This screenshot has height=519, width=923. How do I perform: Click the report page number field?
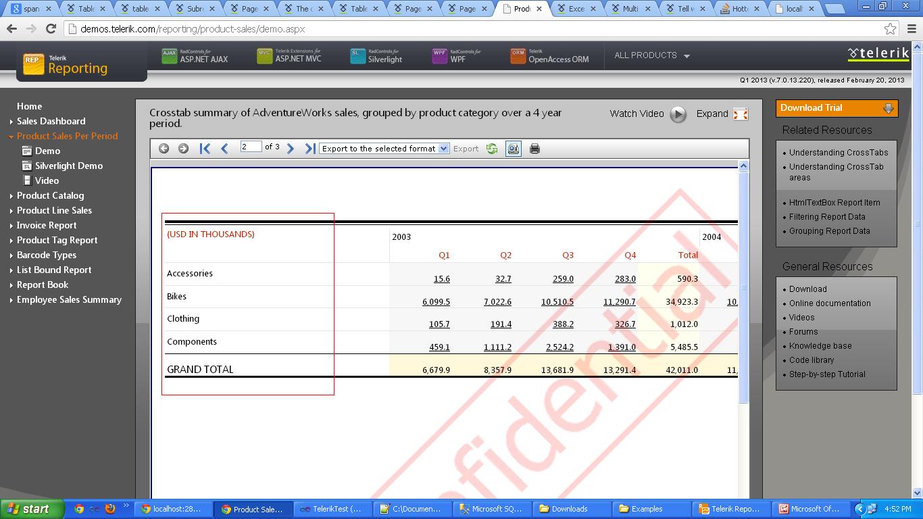pos(251,147)
